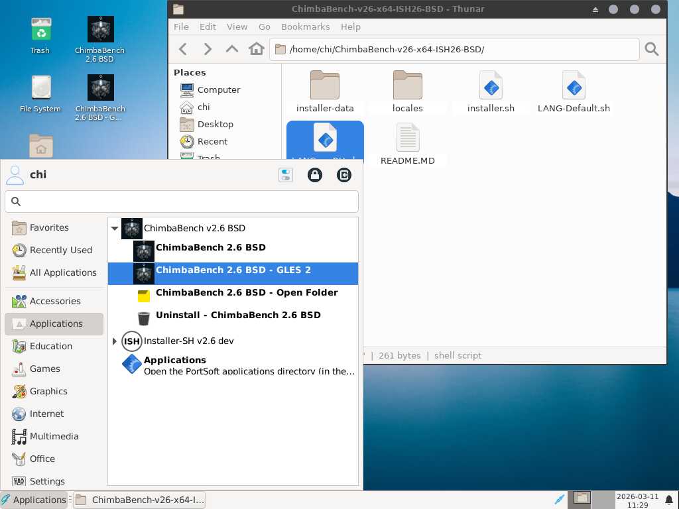The width and height of the screenshot is (679, 509).
Task: Go to parent folder in Thunar
Action: (231, 49)
